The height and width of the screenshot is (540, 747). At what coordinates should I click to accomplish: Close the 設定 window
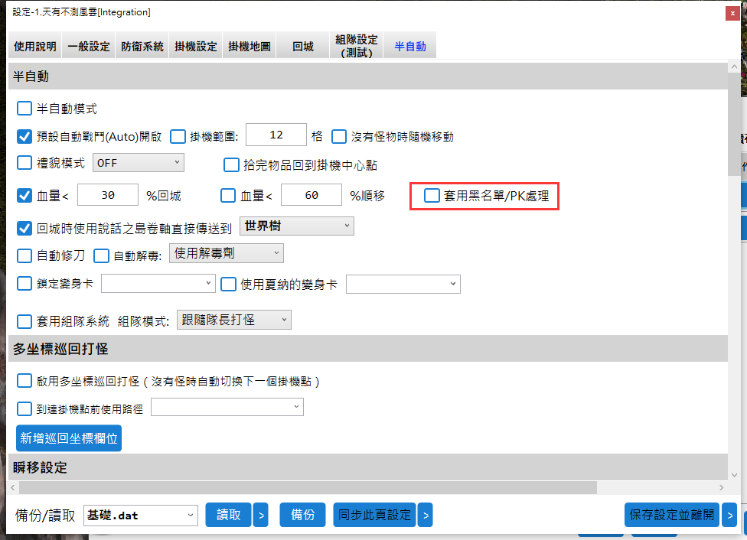click(x=732, y=13)
